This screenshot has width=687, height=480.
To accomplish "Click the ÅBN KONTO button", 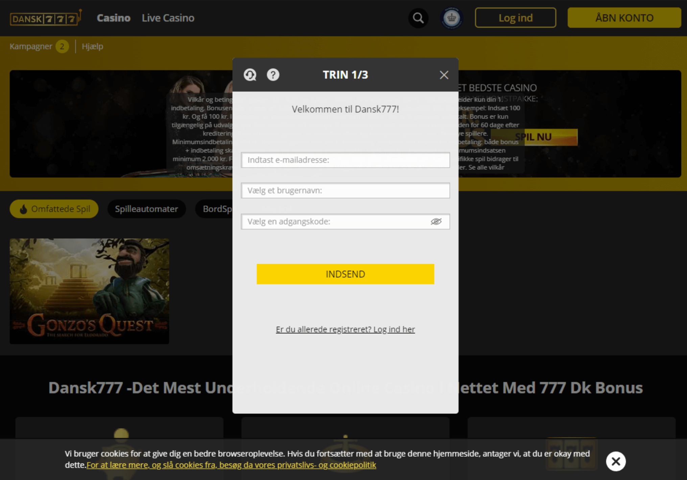I will pos(624,18).
